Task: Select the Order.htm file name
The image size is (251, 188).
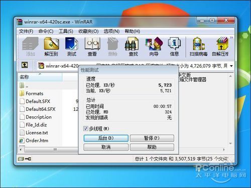Action: point(37,140)
